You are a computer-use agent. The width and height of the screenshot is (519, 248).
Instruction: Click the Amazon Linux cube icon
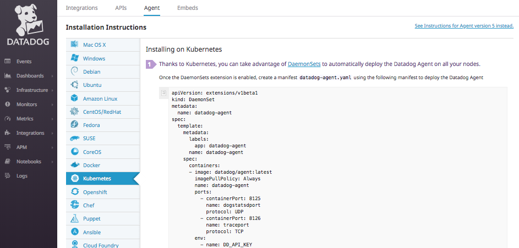[74, 98]
